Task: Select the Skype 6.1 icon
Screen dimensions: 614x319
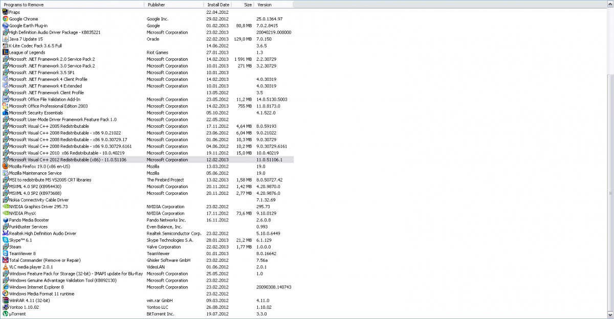Action: pos(5,240)
